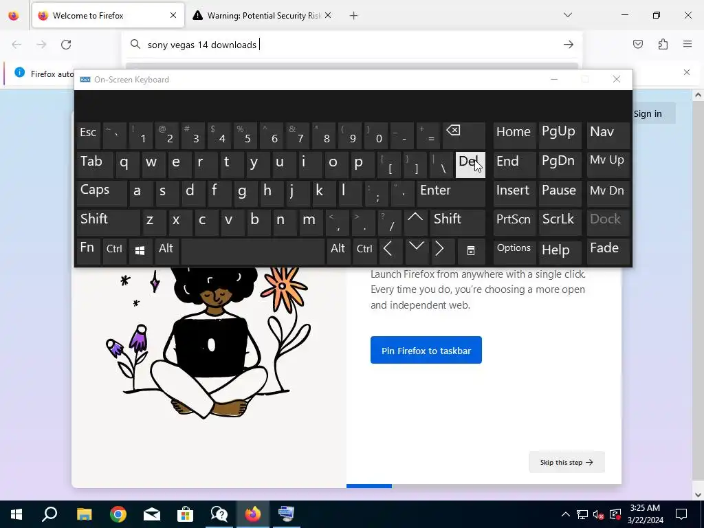Open a new tab with the plus button

(x=354, y=16)
